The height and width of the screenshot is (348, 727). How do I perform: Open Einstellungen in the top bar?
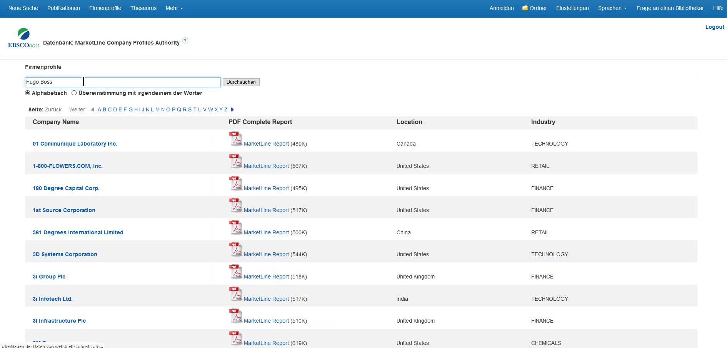572,8
